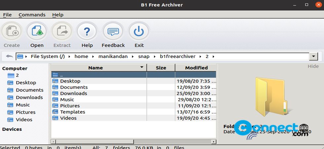Click the Music folder icon in file list

(55, 100)
